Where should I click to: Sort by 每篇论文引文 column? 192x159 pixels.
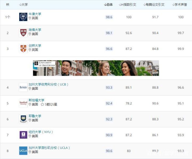click(x=154, y=5)
